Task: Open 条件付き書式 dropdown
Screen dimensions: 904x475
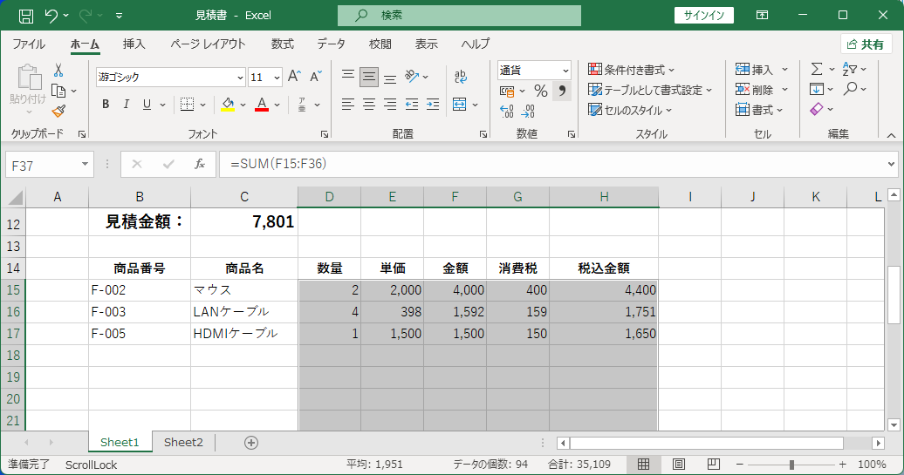Action: (631, 70)
